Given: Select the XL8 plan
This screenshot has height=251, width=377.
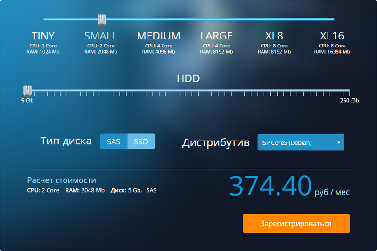Looking at the screenshot, I should 274,36.
